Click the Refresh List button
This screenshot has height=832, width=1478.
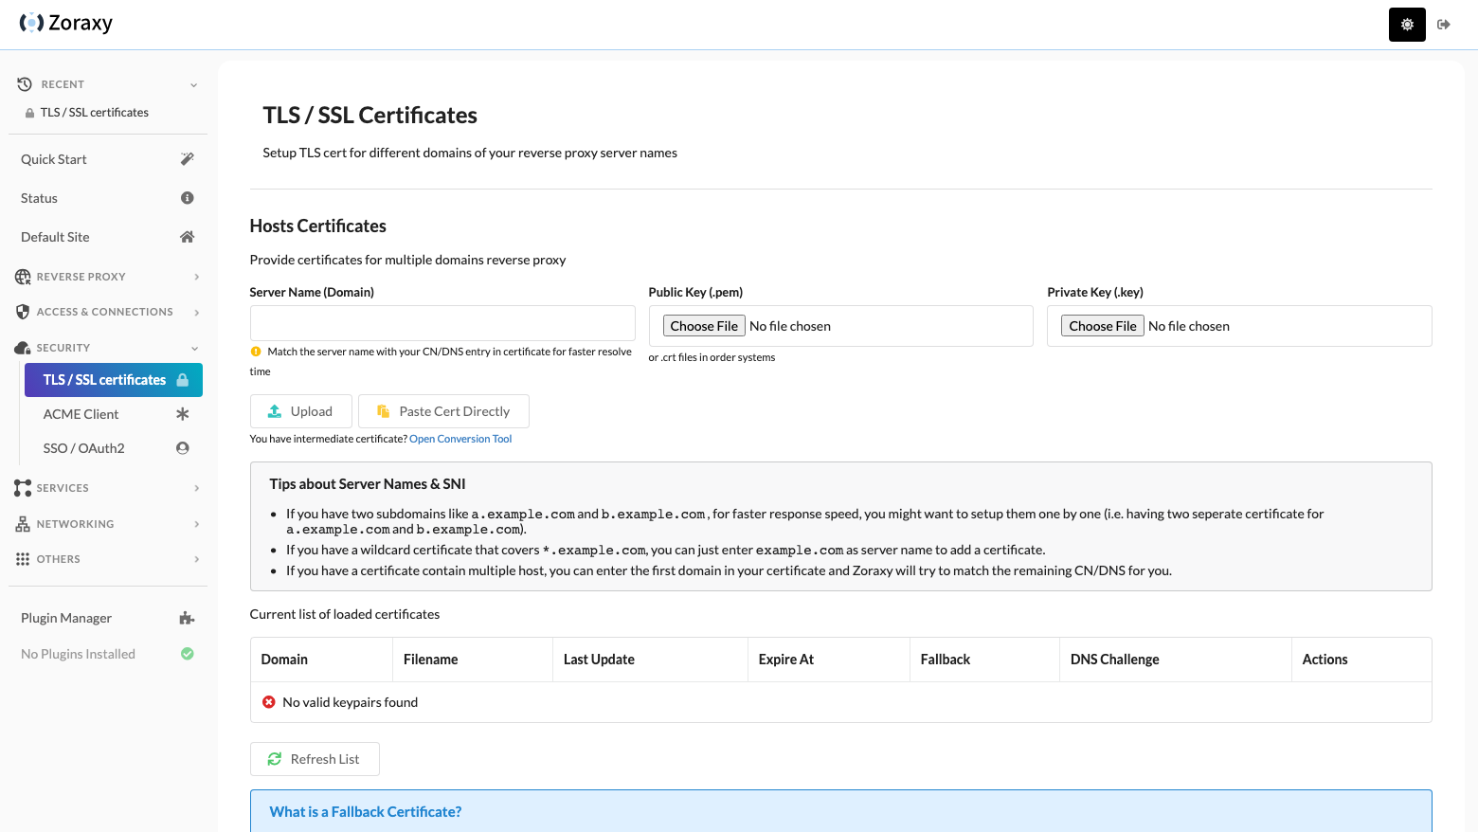click(x=315, y=759)
